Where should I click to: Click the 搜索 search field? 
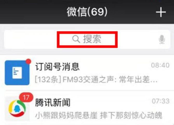coord(87,39)
